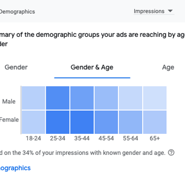Screen dimensions: 185x180
Task: Switch to the Gender tab
Action: tap(16, 67)
